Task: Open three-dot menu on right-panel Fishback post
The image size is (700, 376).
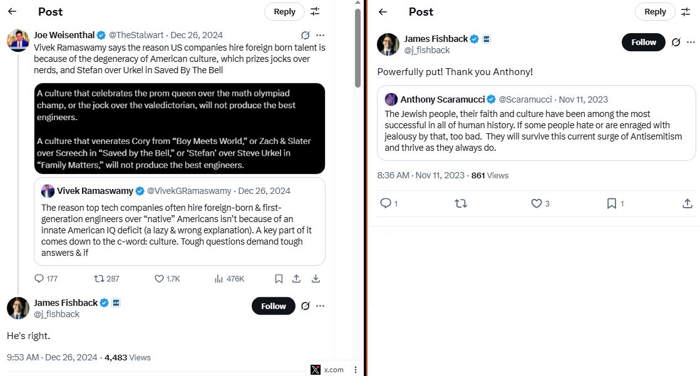Action: [x=691, y=43]
